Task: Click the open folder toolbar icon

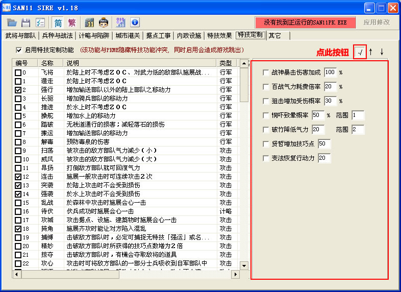Action: (x=12, y=22)
